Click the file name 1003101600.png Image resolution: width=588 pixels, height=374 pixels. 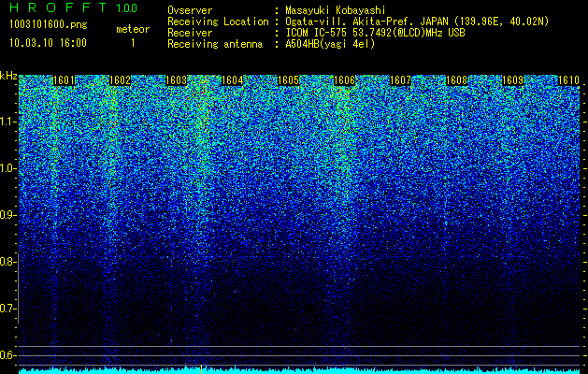click(x=49, y=25)
